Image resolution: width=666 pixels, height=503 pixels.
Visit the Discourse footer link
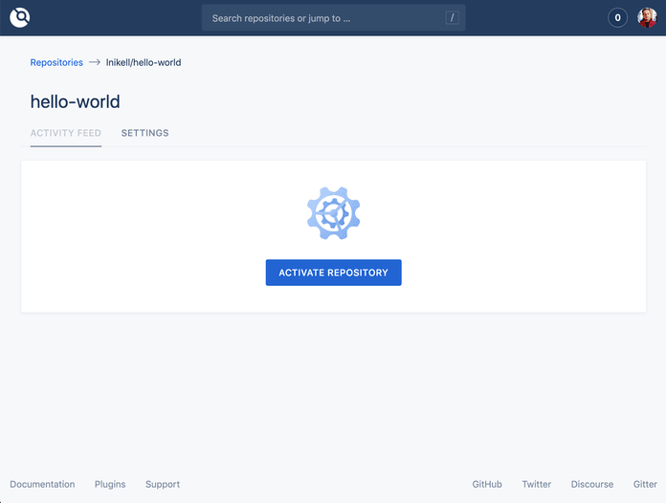coord(592,484)
